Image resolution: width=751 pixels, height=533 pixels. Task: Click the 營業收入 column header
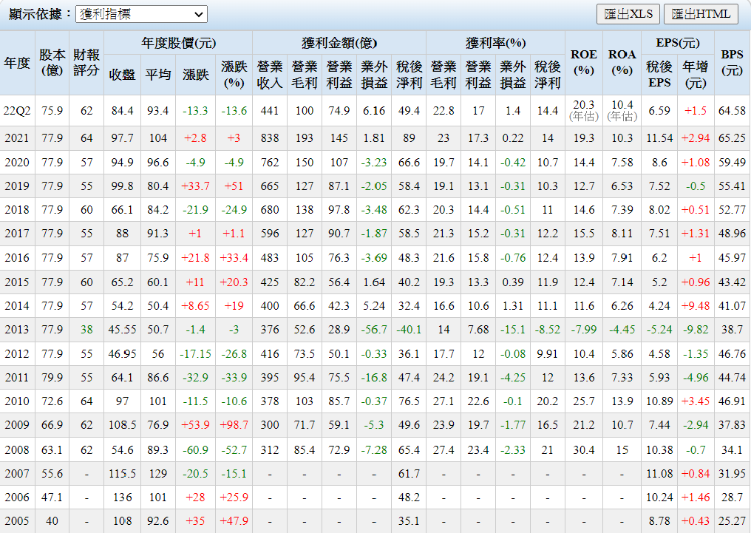[269, 74]
